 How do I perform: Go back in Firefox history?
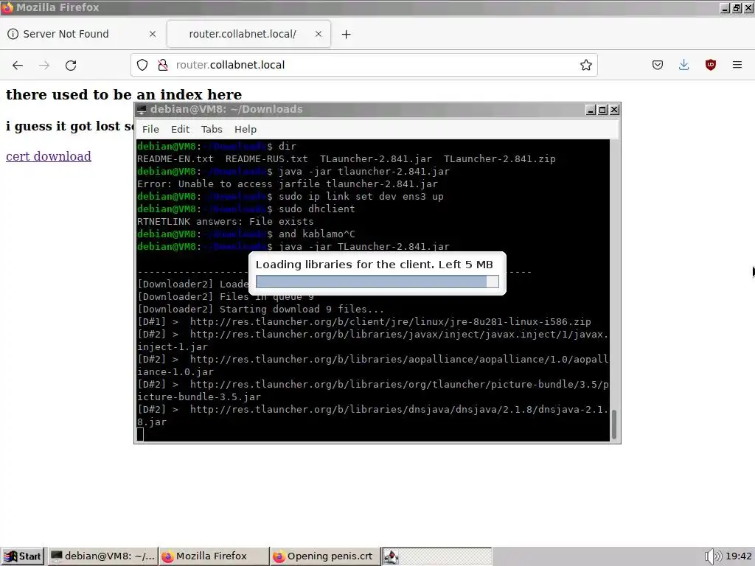[x=18, y=65]
